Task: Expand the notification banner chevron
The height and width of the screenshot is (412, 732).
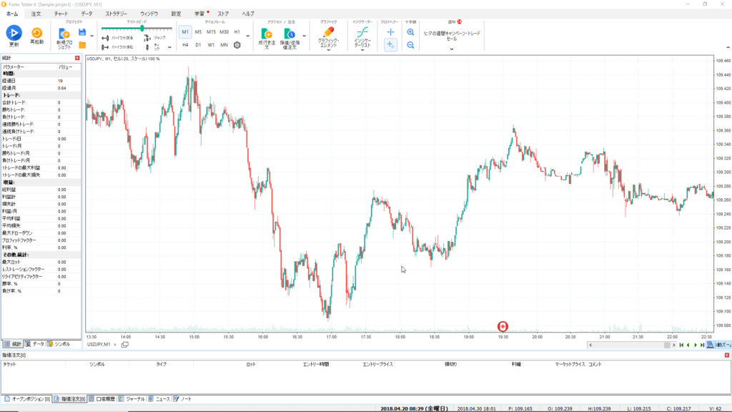Action: [x=452, y=49]
